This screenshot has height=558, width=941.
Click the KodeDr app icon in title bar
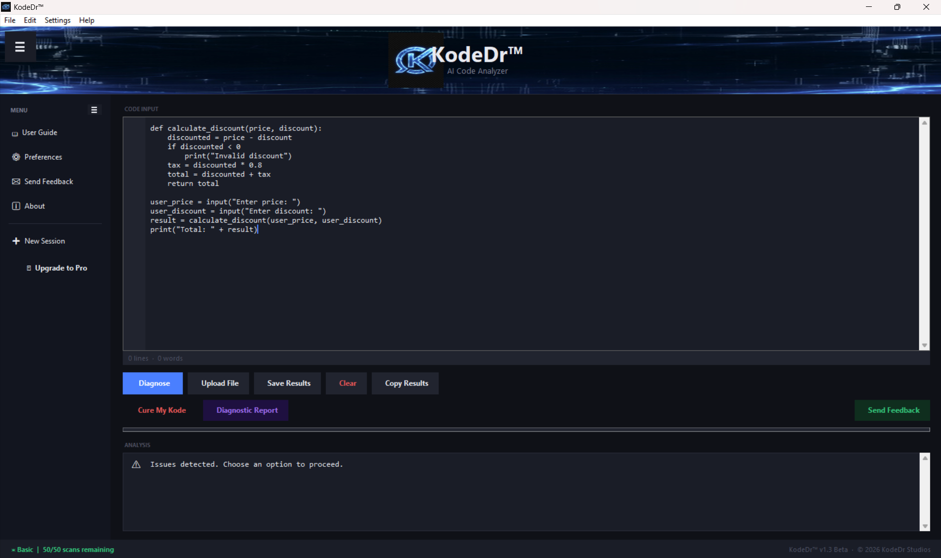point(6,7)
